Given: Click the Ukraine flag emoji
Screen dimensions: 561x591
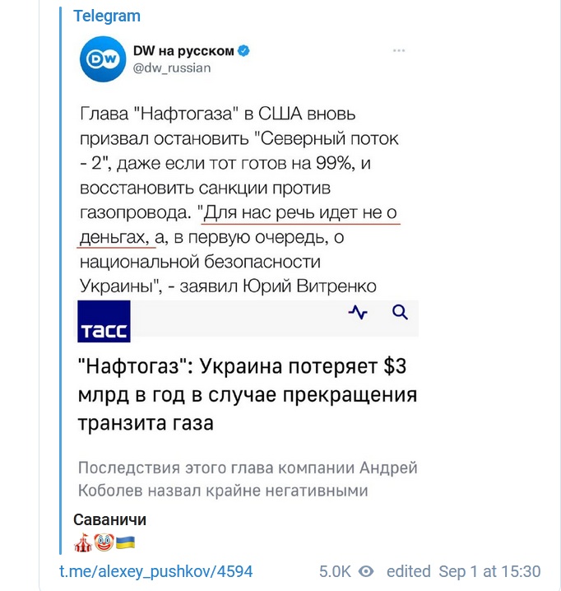Looking at the screenshot, I should click(x=126, y=542).
